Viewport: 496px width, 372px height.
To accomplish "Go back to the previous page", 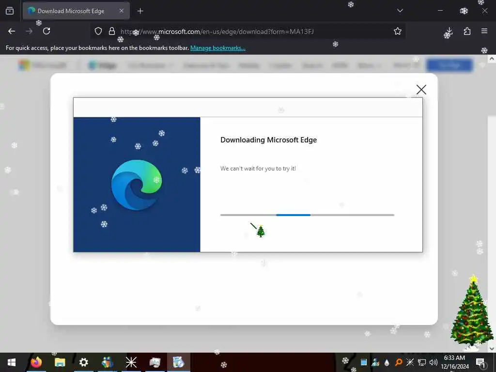I will tap(12, 31).
